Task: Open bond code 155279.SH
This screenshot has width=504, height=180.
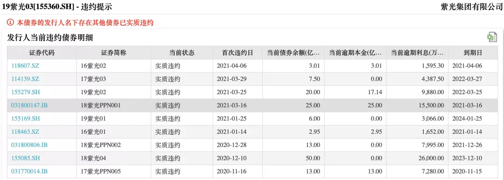Action: (x=25, y=92)
